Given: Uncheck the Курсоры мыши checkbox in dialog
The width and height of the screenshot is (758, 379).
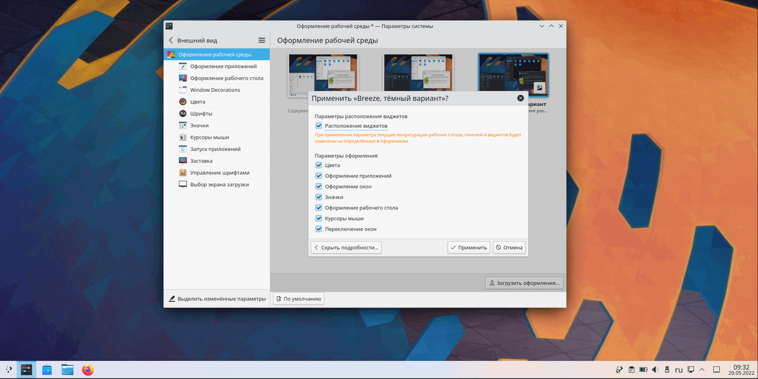Looking at the screenshot, I should [x=319, y=219].
